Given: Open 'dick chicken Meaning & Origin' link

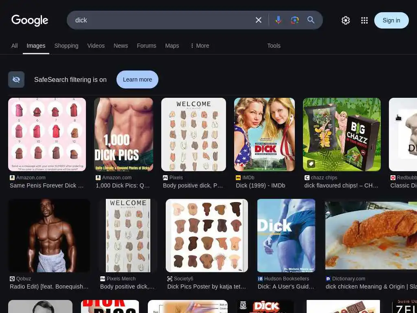Looking at the screenshot, I should (x=371, y=287).
